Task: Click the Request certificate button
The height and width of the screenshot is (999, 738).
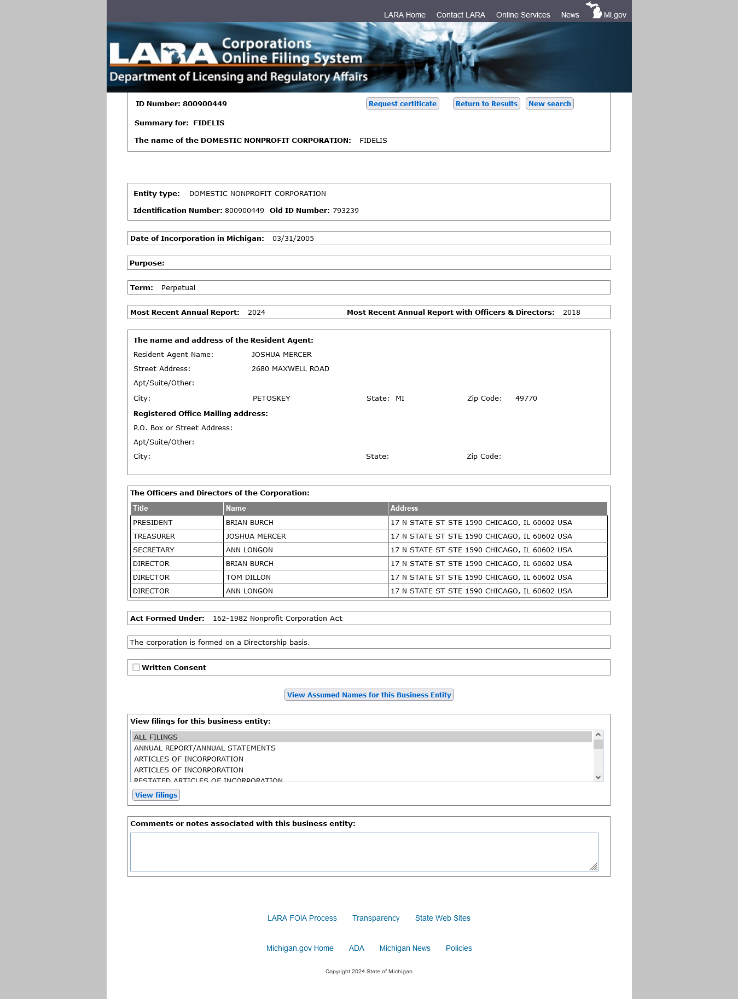Action: (403, 103)
